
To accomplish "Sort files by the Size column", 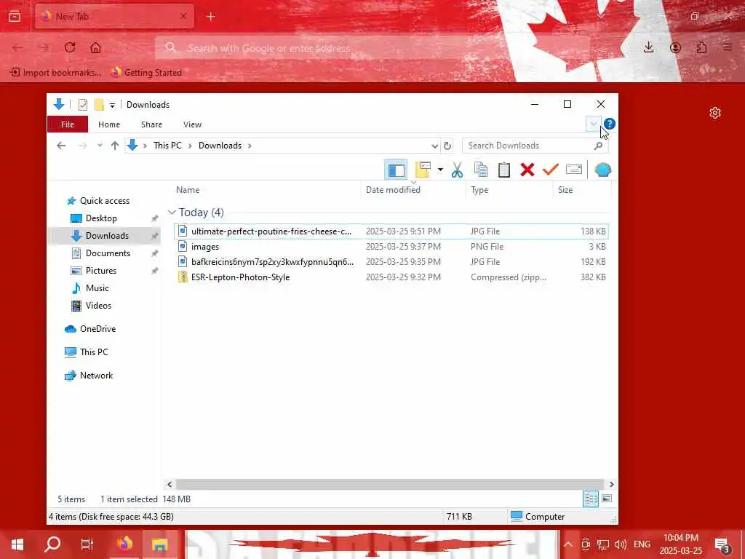I will pyautogui.click(x=565, y=190).
